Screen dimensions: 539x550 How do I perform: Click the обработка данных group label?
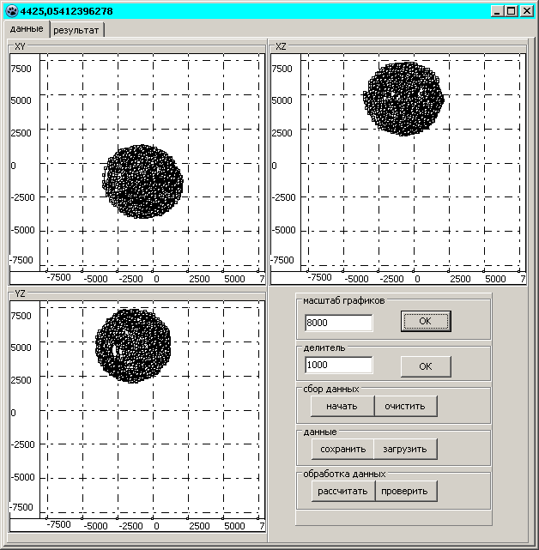[344, 474]
